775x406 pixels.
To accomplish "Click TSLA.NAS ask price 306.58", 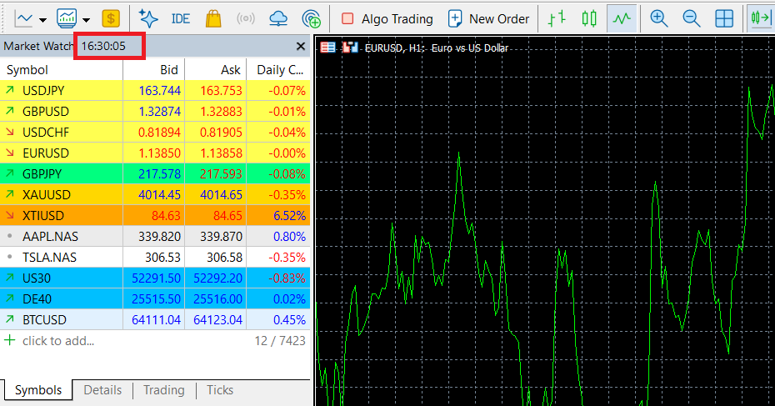I will [224, 257].
